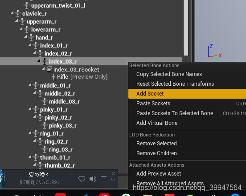Viewport: 246px width, 196px height.
Task: Choose Copy Selected Bone Names
Action: coord(187,74)
